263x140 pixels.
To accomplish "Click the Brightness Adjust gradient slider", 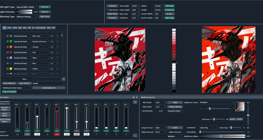I will [x=222, y=136].
